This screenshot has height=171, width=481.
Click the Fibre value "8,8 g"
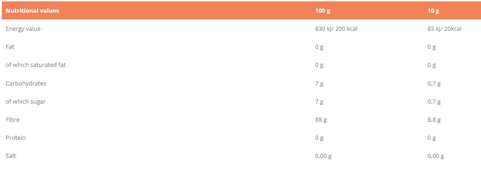(x=434, y=120)
